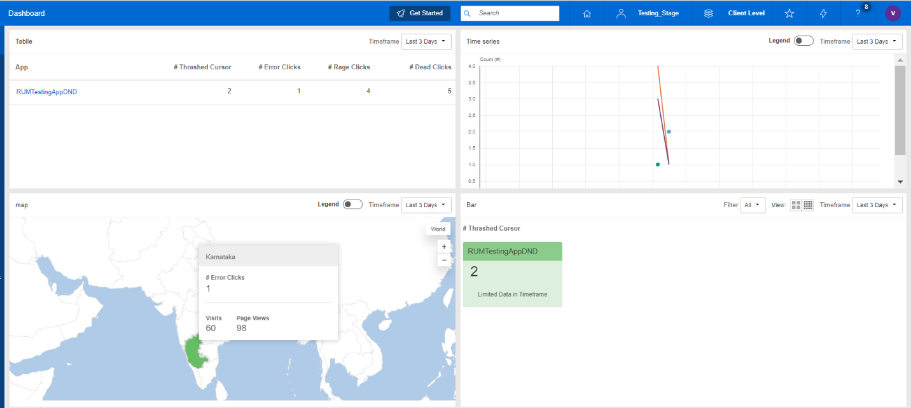Open the purple V profile avatar
Screen dimensions: 911x408
point(893,13)
